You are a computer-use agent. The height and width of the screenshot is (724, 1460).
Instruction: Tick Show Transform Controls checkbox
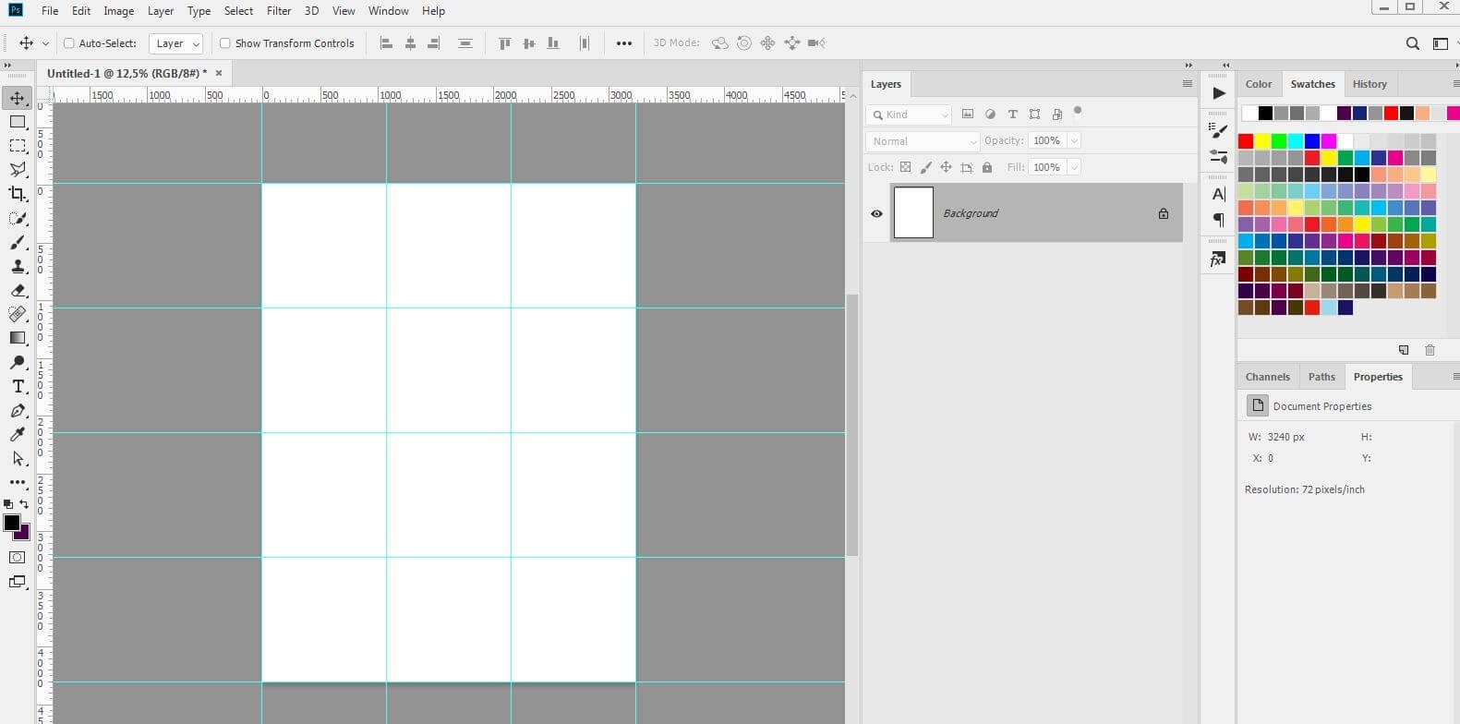(224, 43)
